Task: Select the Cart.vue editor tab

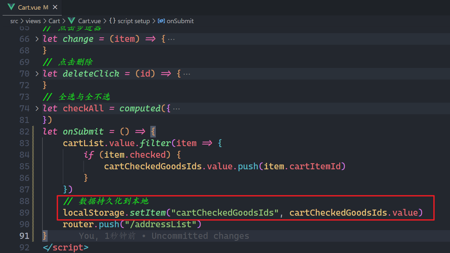Action: point(32,7)
